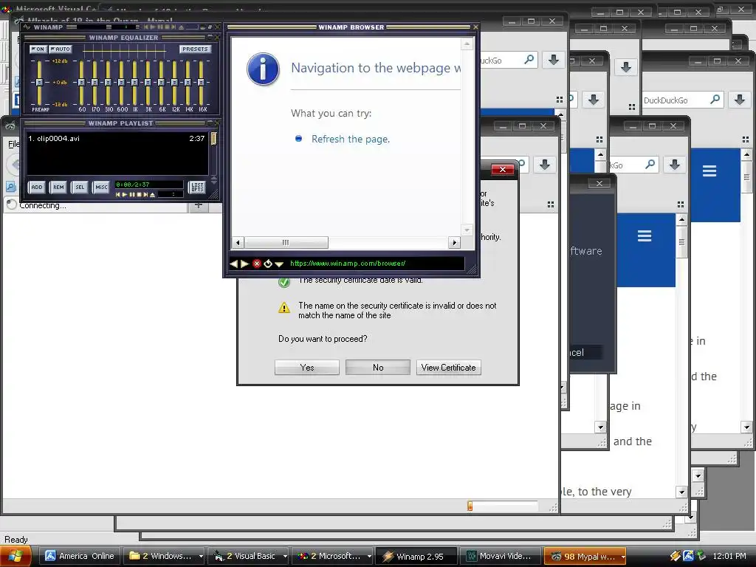Toggle windowshade mode on the Winamp Playlist
This screenshot has height=567, width=756.
(x=210, y=123)
